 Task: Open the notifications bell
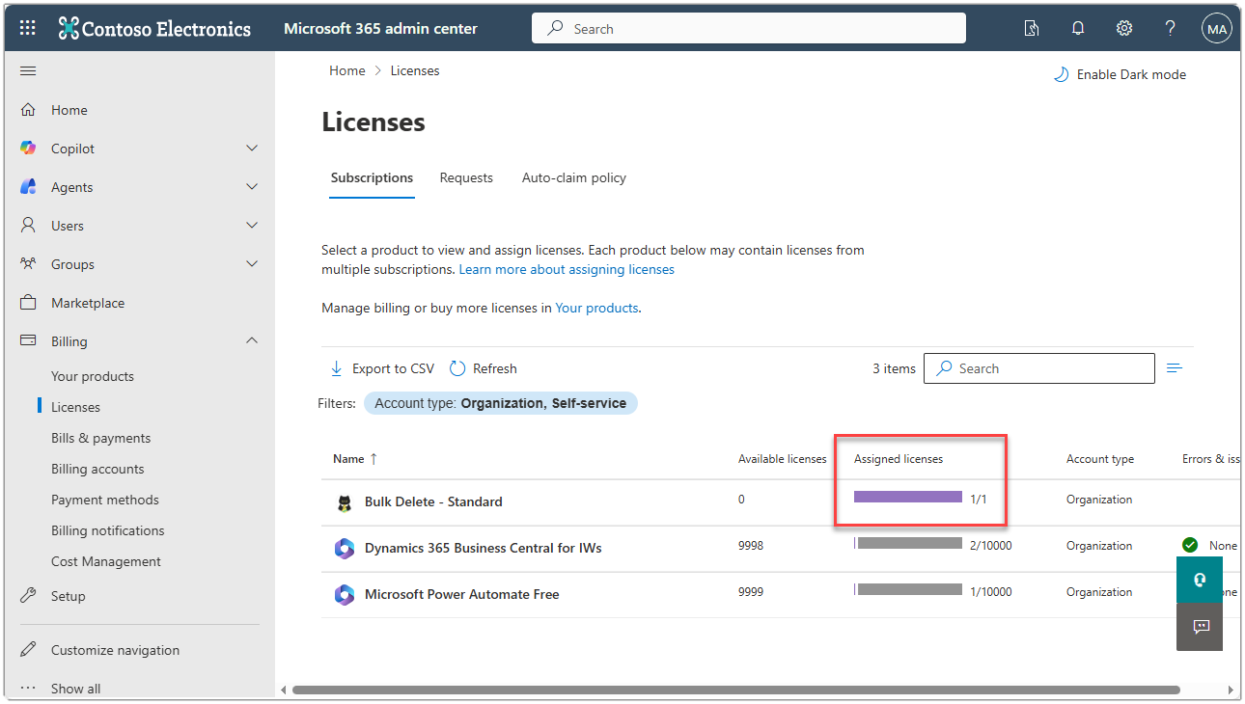coord(1078,28)
